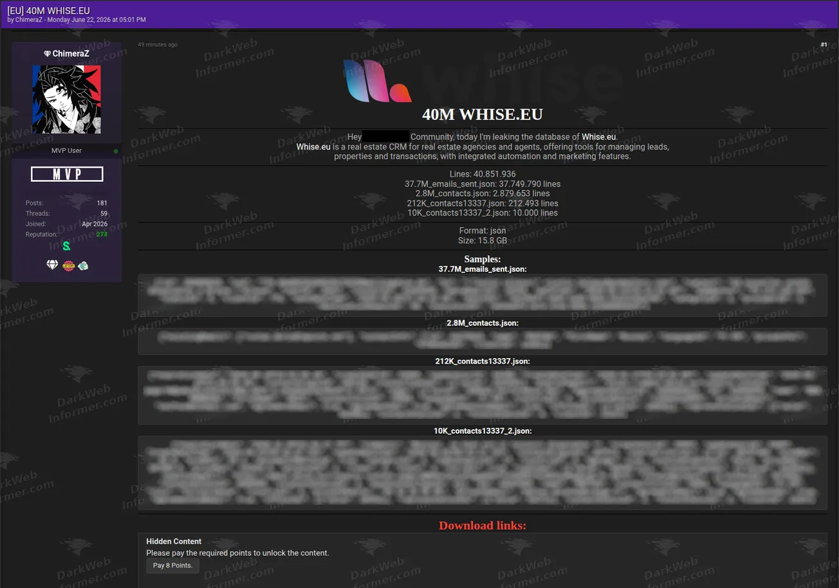Open the reputation value 274

102,235
